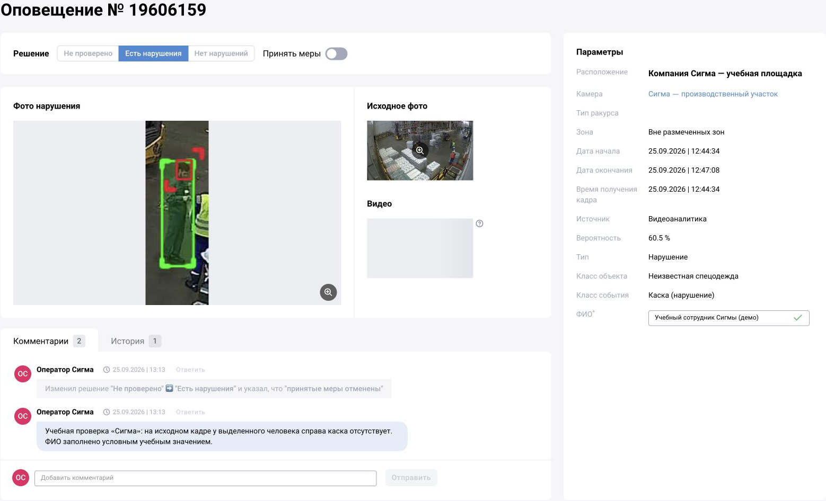Click the Учебная проверка «Сигма» comment text
826x501 pixels.
click(218, 436)
